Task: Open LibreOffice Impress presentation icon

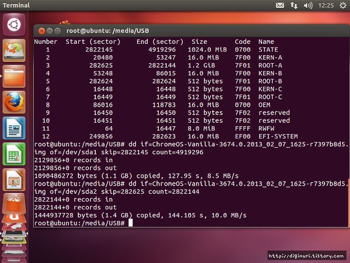Action: tap(14, 180)
